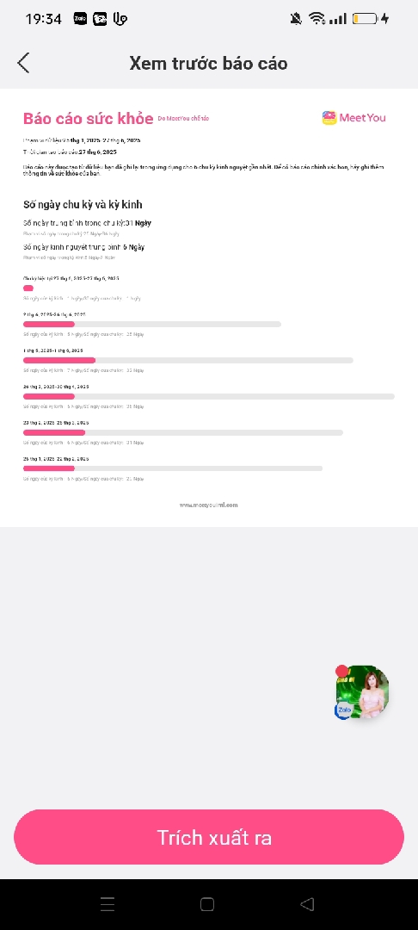This screenshot has height=930, width=418.
Task: Tap the Xem trước báo cáo header title
Action: 208,64
